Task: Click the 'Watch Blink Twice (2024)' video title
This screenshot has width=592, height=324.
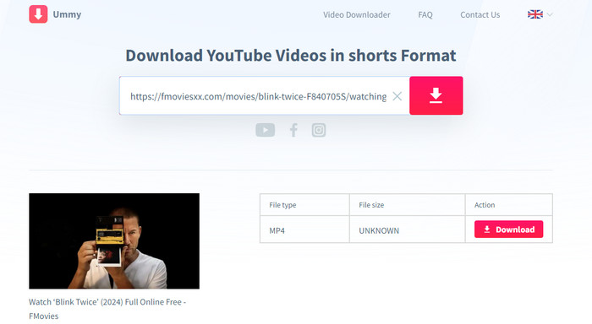Action: (107, 309)
